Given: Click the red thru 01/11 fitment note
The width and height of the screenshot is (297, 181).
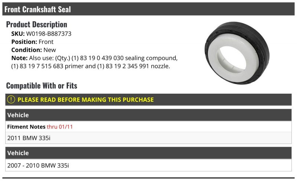Looking at the screenshot, I should click(60, 127).
